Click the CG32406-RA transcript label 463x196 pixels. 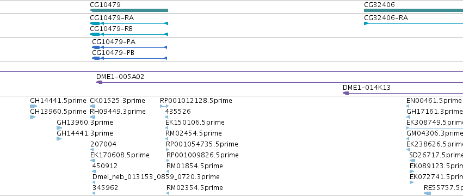(386, 18)
